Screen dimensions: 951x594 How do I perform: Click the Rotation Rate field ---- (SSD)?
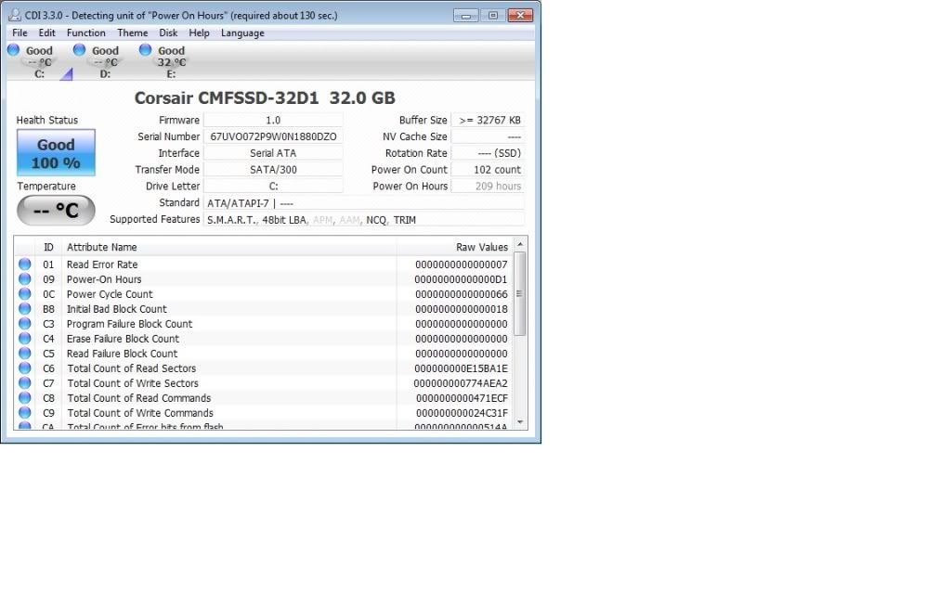tap(488, 153)
